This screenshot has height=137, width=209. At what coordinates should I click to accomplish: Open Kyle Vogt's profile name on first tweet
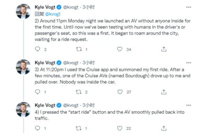click(45, 7)
